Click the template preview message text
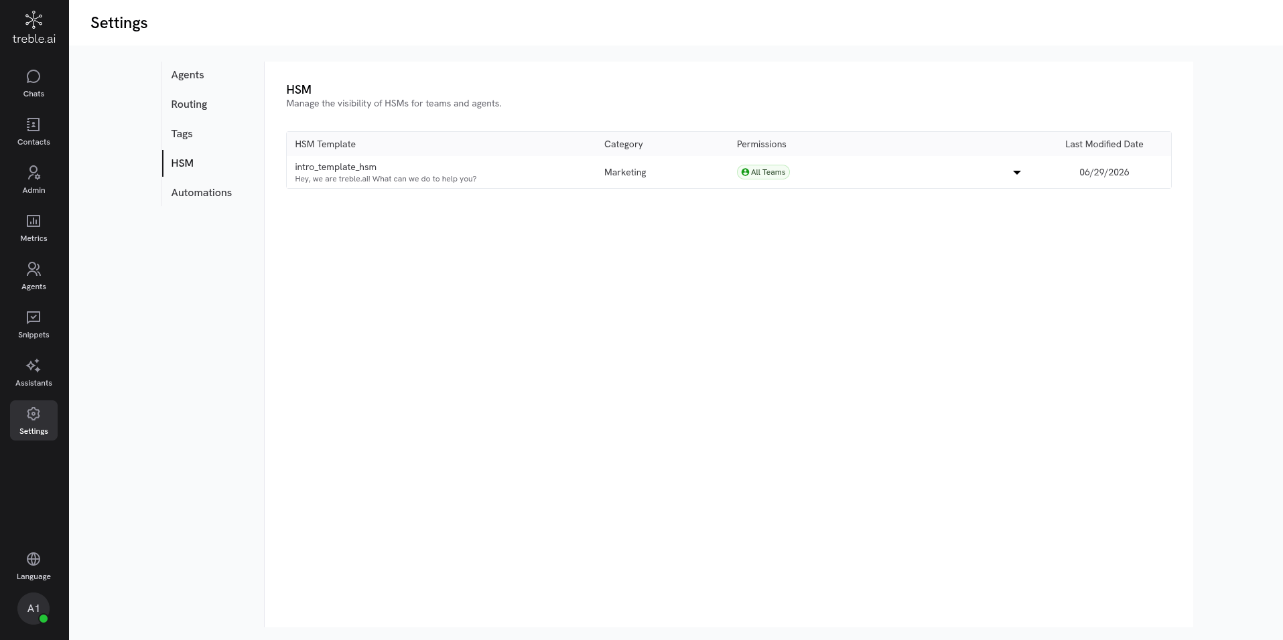Viewport: 1283px width, 640px height. [x=385, y=179]
